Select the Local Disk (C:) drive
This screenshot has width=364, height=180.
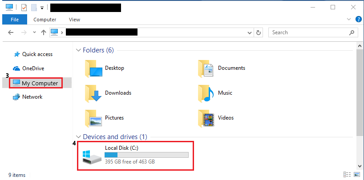pos(135,156)
